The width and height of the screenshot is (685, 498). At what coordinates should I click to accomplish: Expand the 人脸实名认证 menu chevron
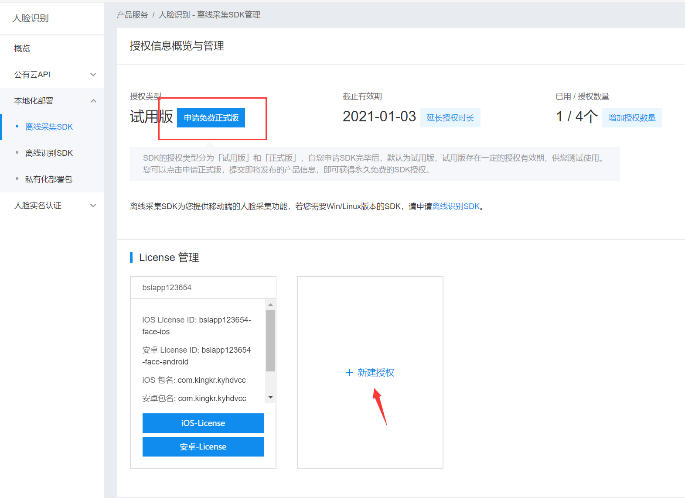tap(93, 206)
